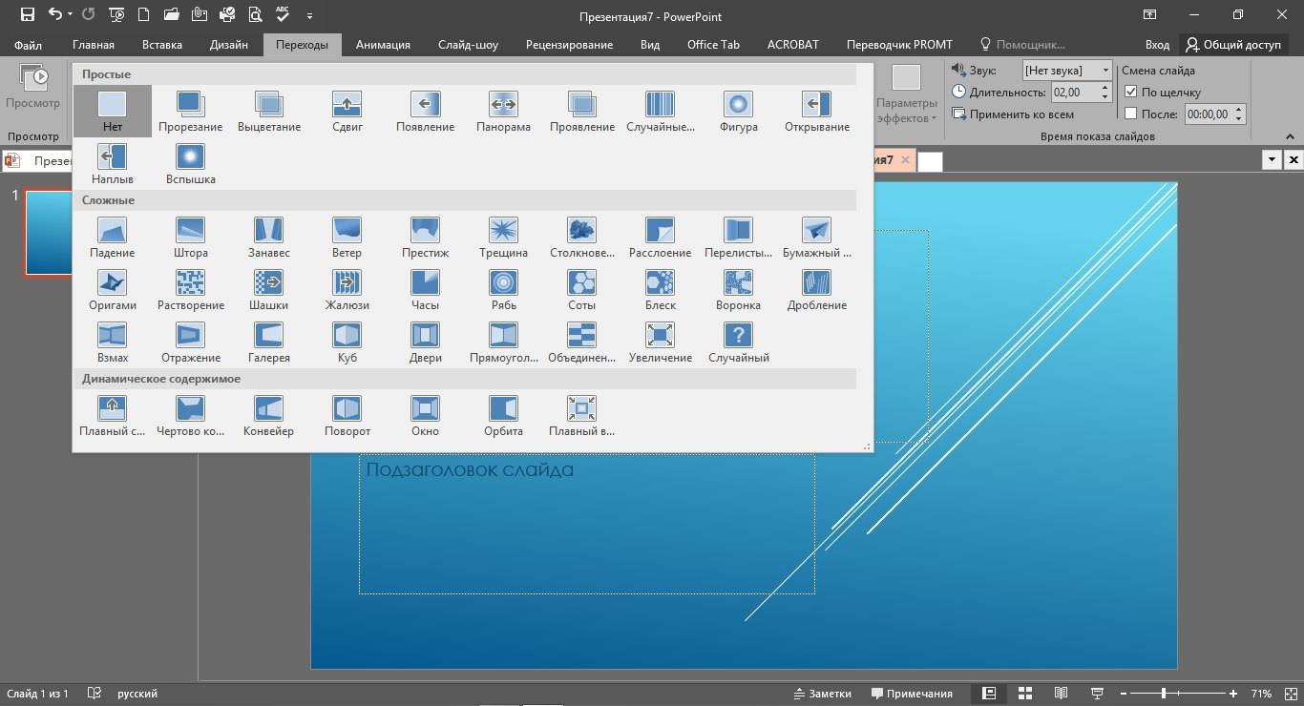Click the zoom slider handle
Screen dimensions: 1304x706
click(1164, 694)
